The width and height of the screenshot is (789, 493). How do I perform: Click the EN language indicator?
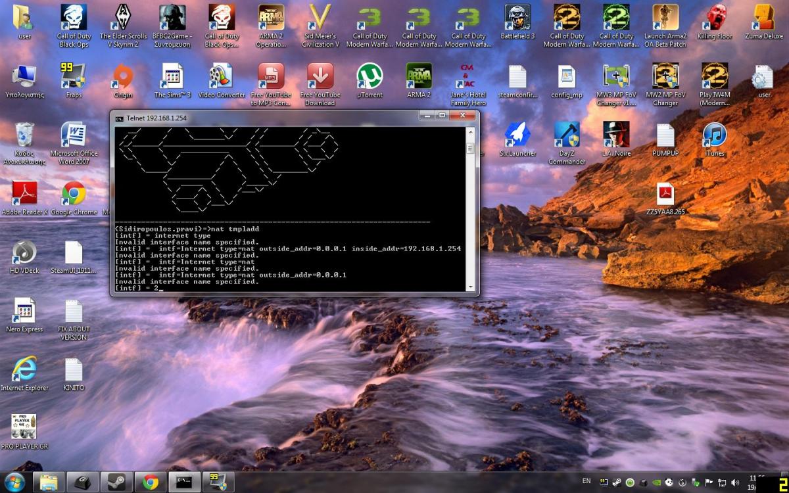pyautogui.click(x=586, y=482)
